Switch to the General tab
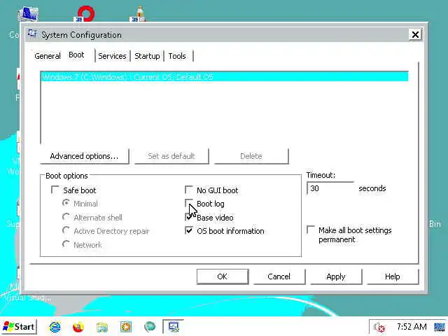Screen dimensions: 448x336 48,56
